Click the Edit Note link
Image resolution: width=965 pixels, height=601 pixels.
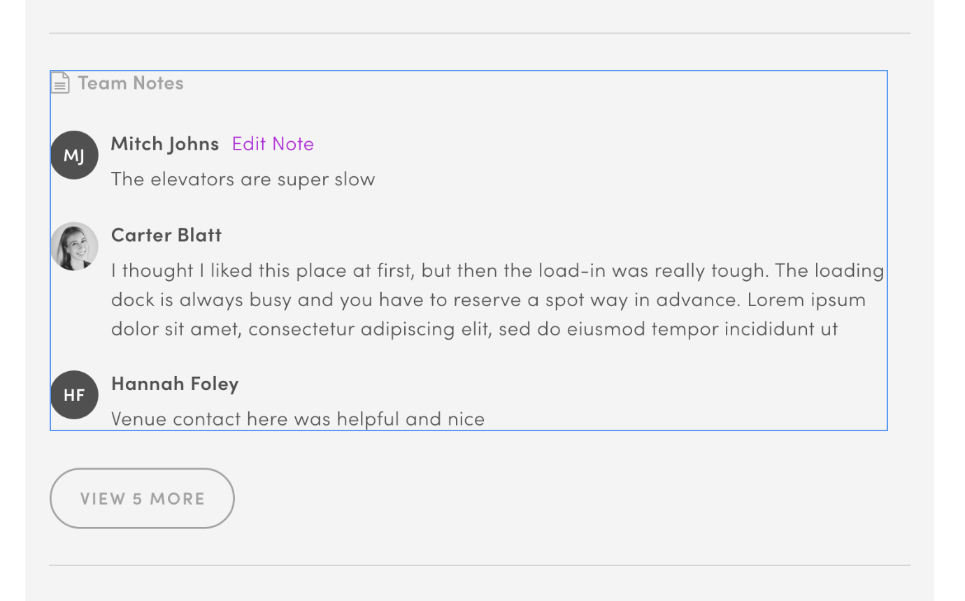pyautogui.click(x=273, y=143)
